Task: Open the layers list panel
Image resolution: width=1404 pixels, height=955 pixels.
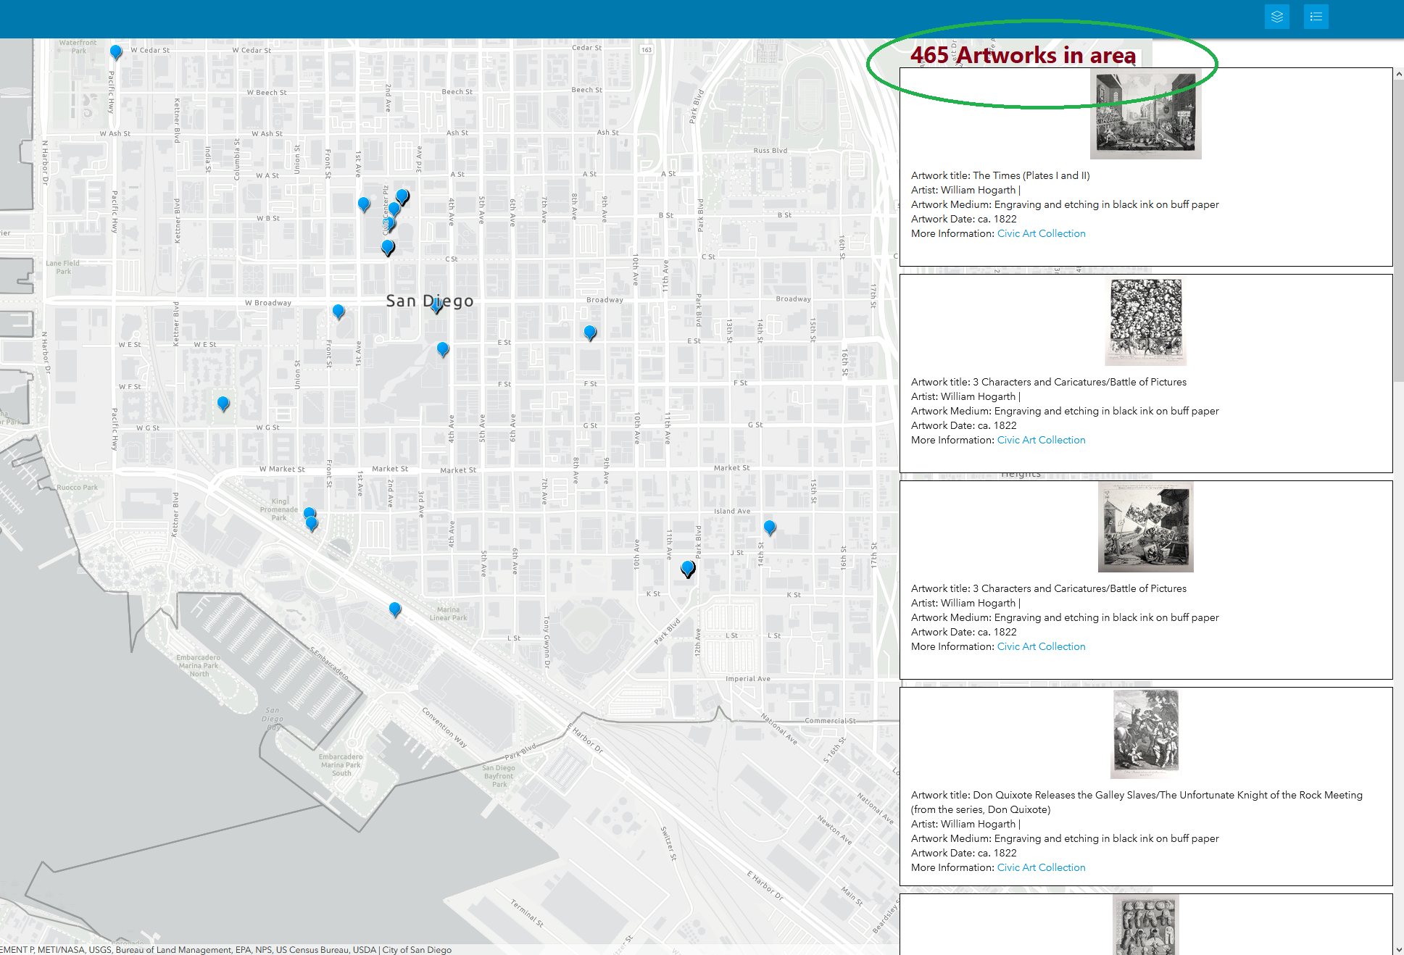Action: pos(1276,17)
